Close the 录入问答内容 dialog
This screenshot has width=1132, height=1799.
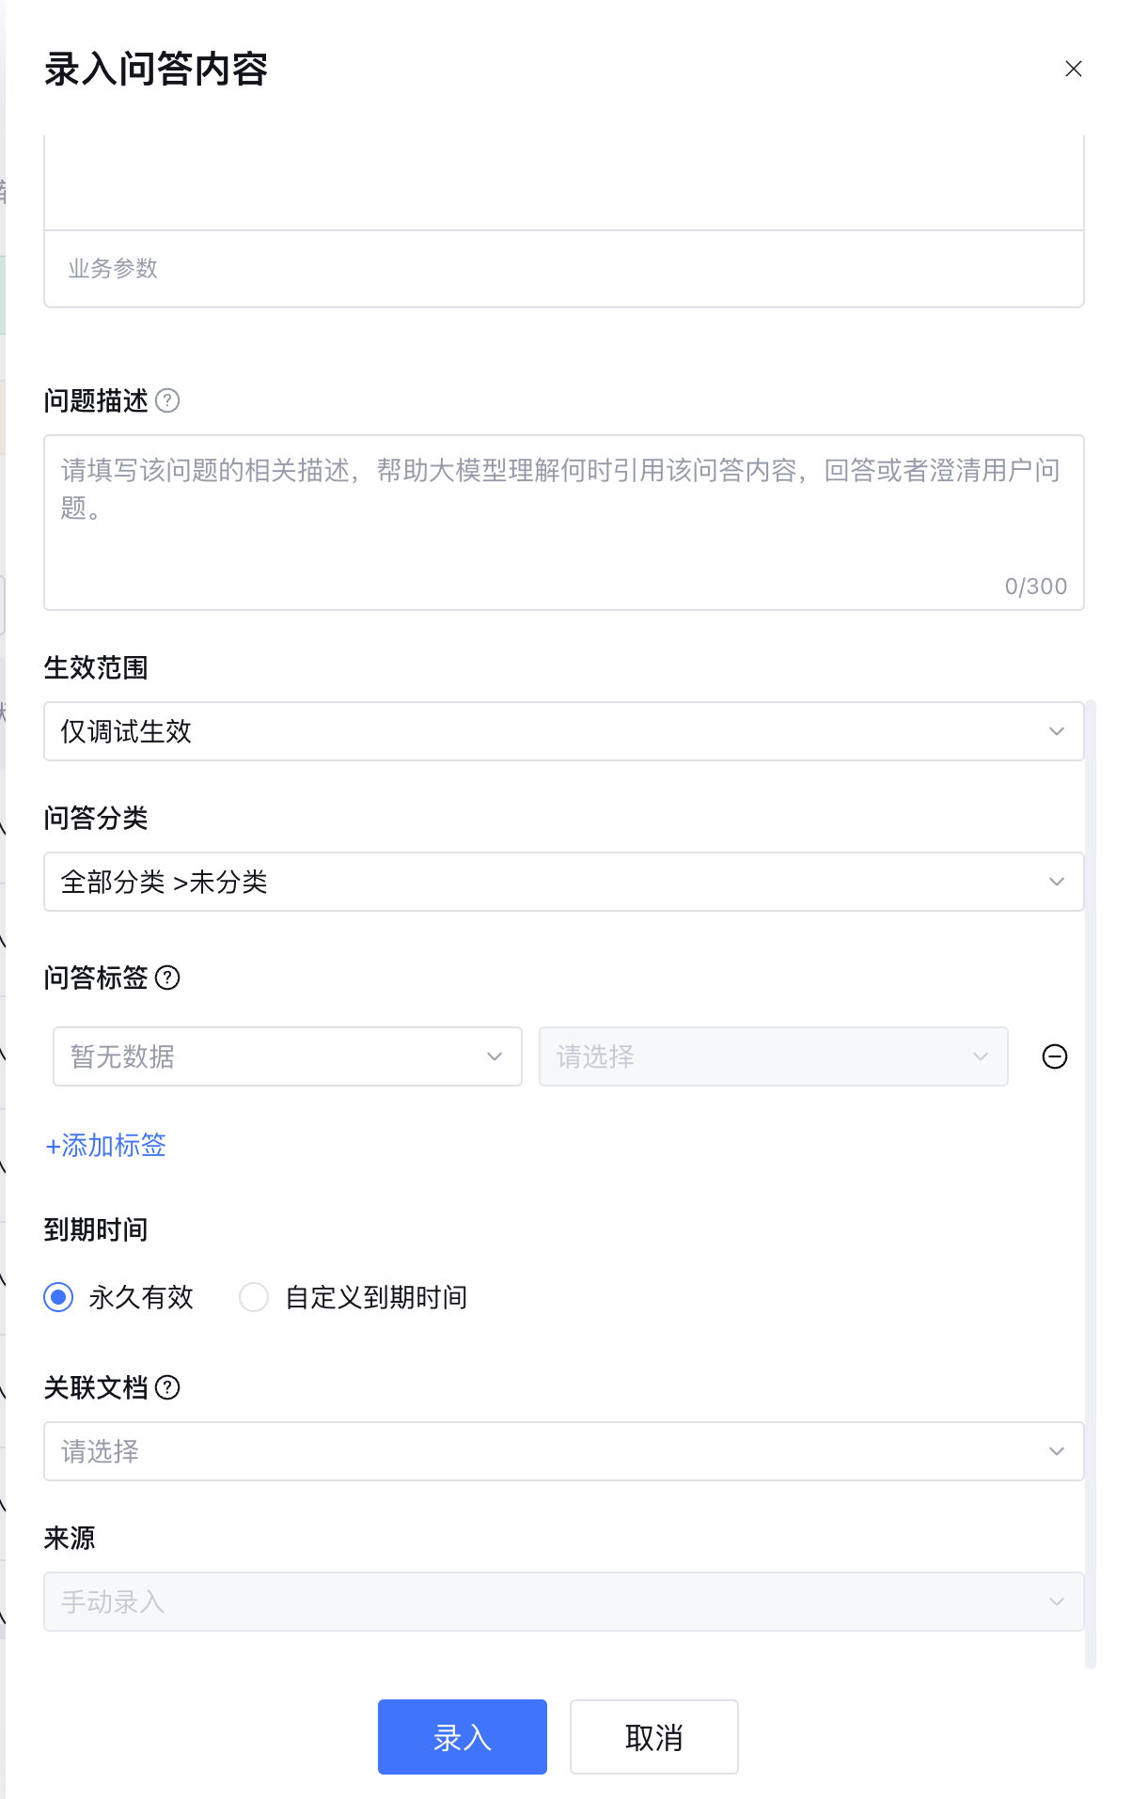pos(1074,69)
